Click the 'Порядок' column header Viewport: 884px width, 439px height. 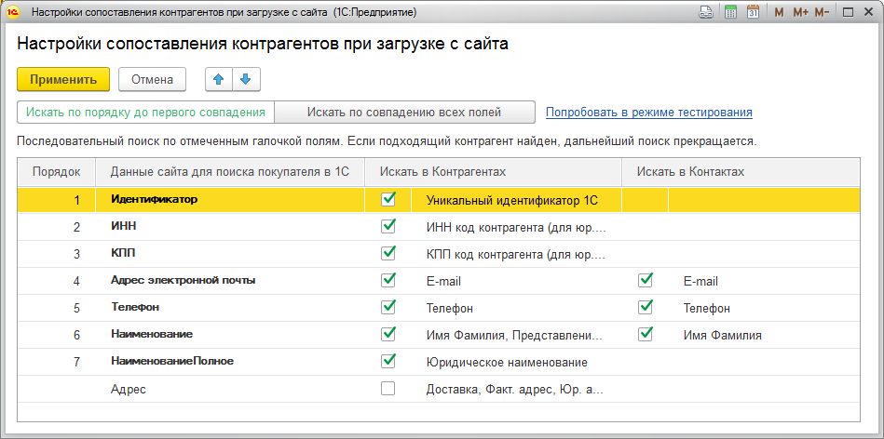tap(56, 172)
